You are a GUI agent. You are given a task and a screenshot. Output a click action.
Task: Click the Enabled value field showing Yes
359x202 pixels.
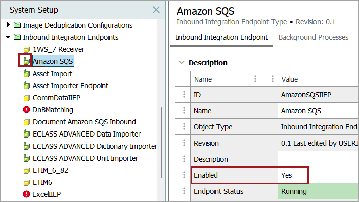pyautogui.click(x=293, y=175)
